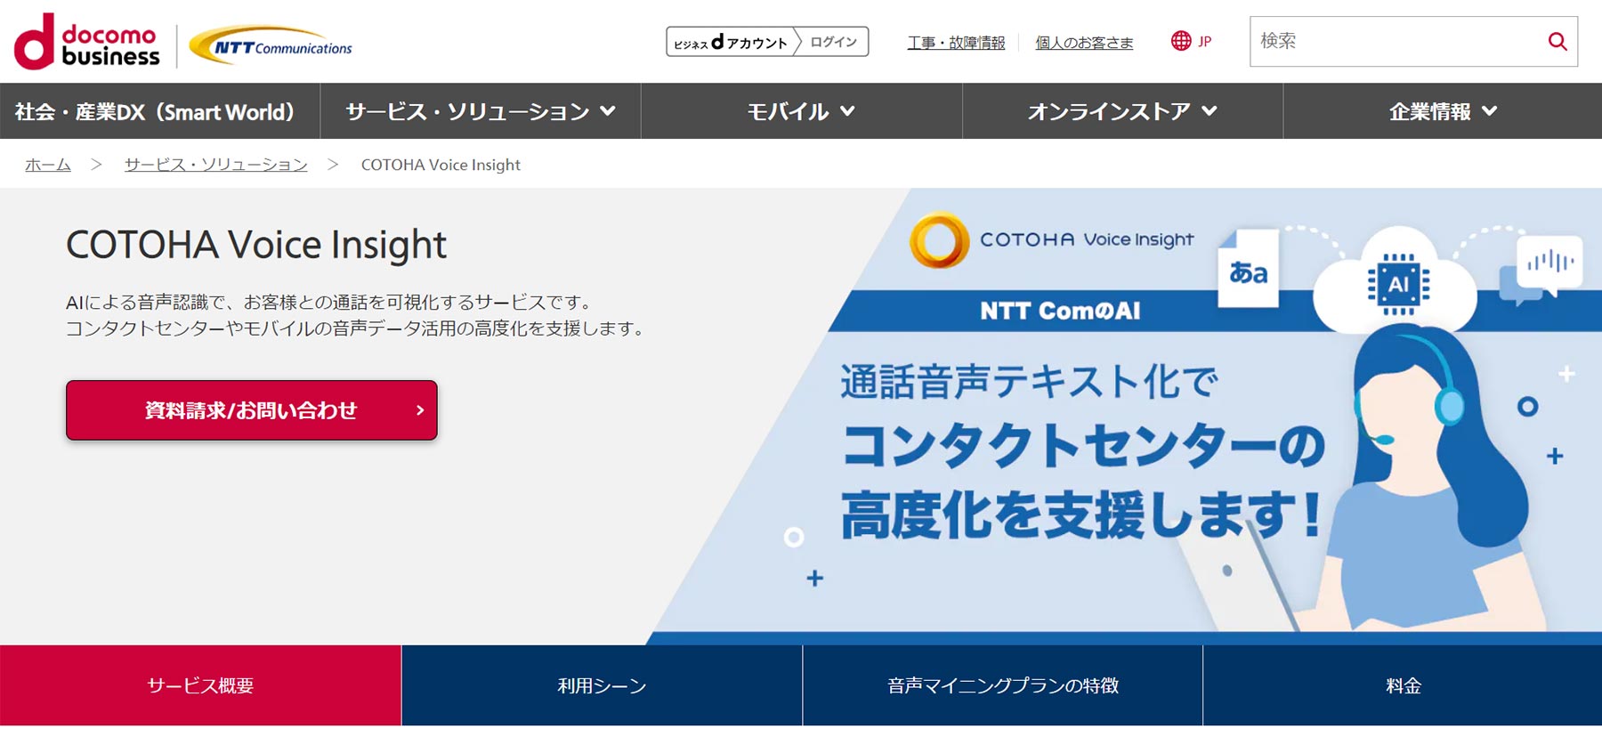Click the docomo business logo
Screen dimensions: 1602x729
click(87, 42)
